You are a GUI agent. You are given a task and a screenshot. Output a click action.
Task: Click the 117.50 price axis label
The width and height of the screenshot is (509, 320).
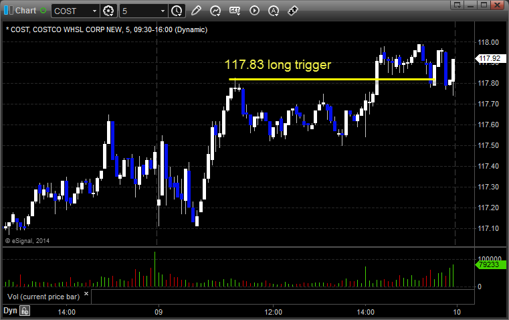[488, 145]
